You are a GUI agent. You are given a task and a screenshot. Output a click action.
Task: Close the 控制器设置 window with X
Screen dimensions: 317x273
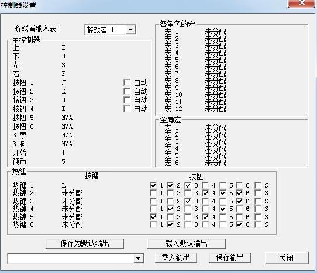(x=302, y=3)
